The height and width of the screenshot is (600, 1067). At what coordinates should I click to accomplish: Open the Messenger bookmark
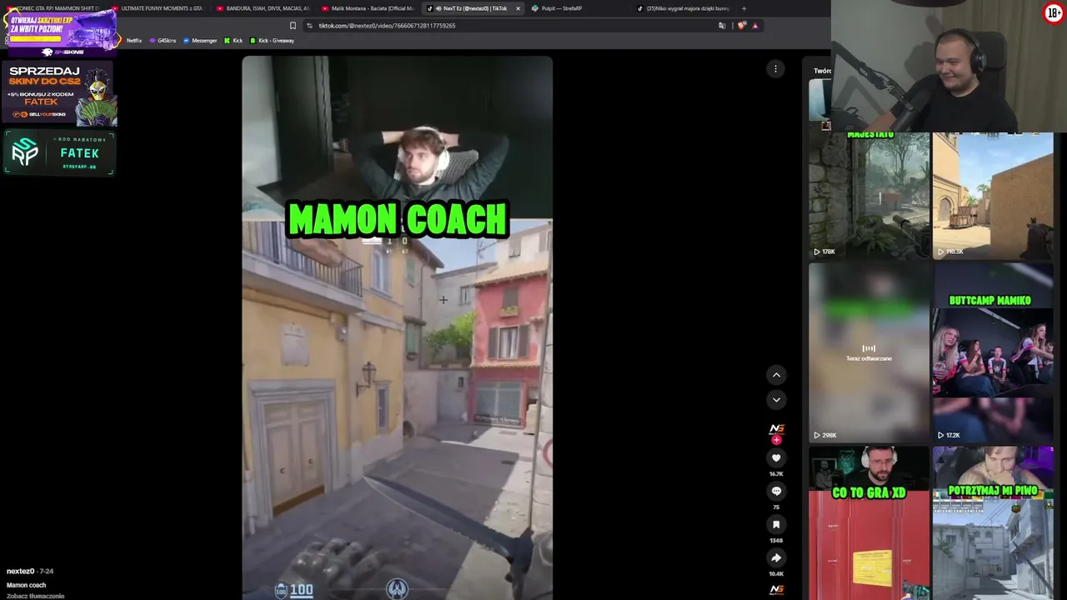click(x=200, y=40)
